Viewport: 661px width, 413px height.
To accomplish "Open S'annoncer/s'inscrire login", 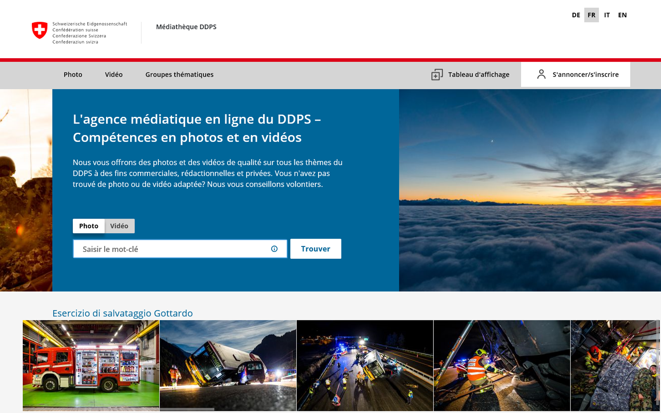I will (585, 75).
